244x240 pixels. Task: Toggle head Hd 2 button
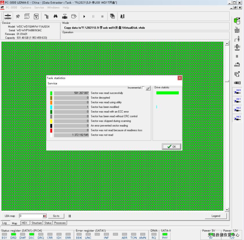click(237, 110)
